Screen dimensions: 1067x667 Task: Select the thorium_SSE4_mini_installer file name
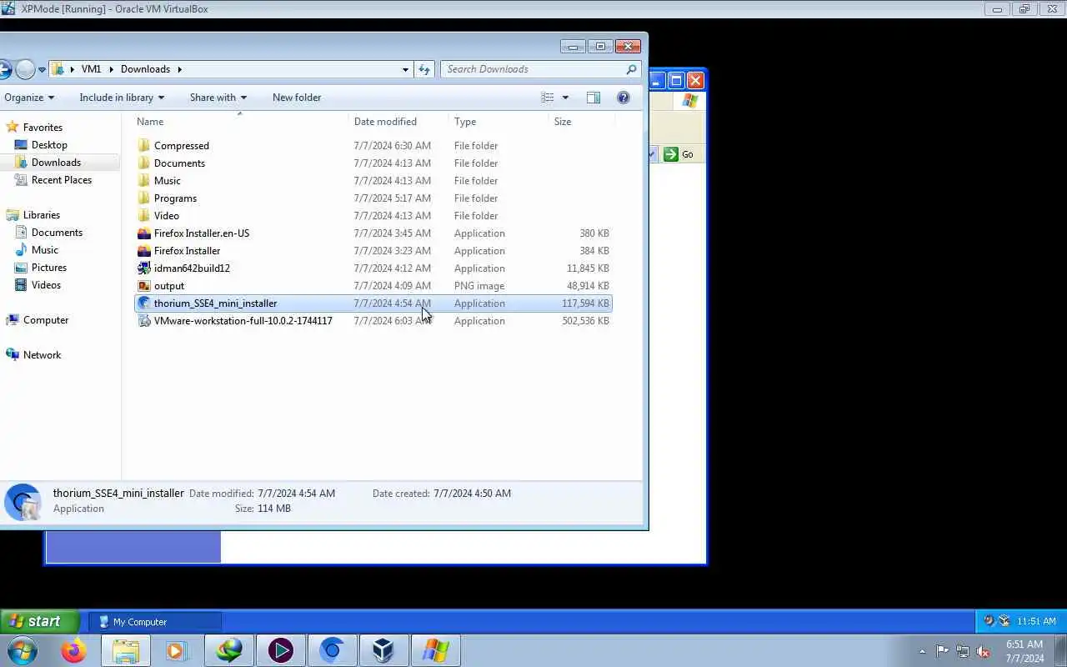tap(215, 303)
